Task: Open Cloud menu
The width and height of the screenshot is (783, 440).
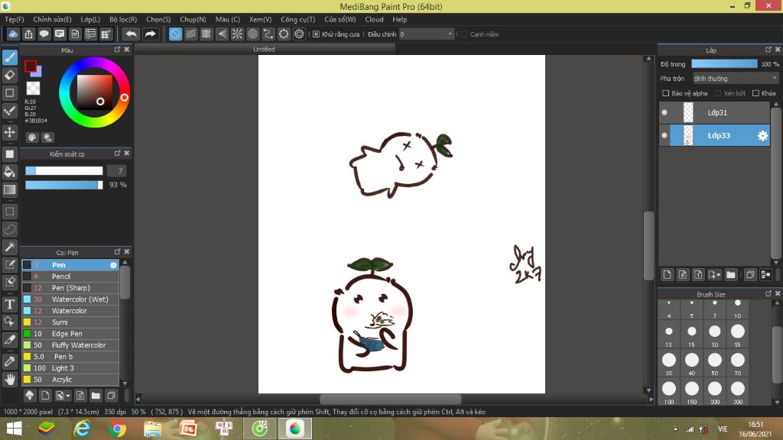Action: (x=374, y=19)
